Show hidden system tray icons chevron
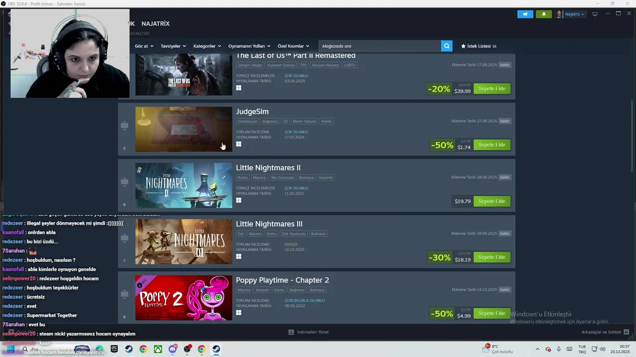Screen dimensions: 636x357 [x=537, y=349]
